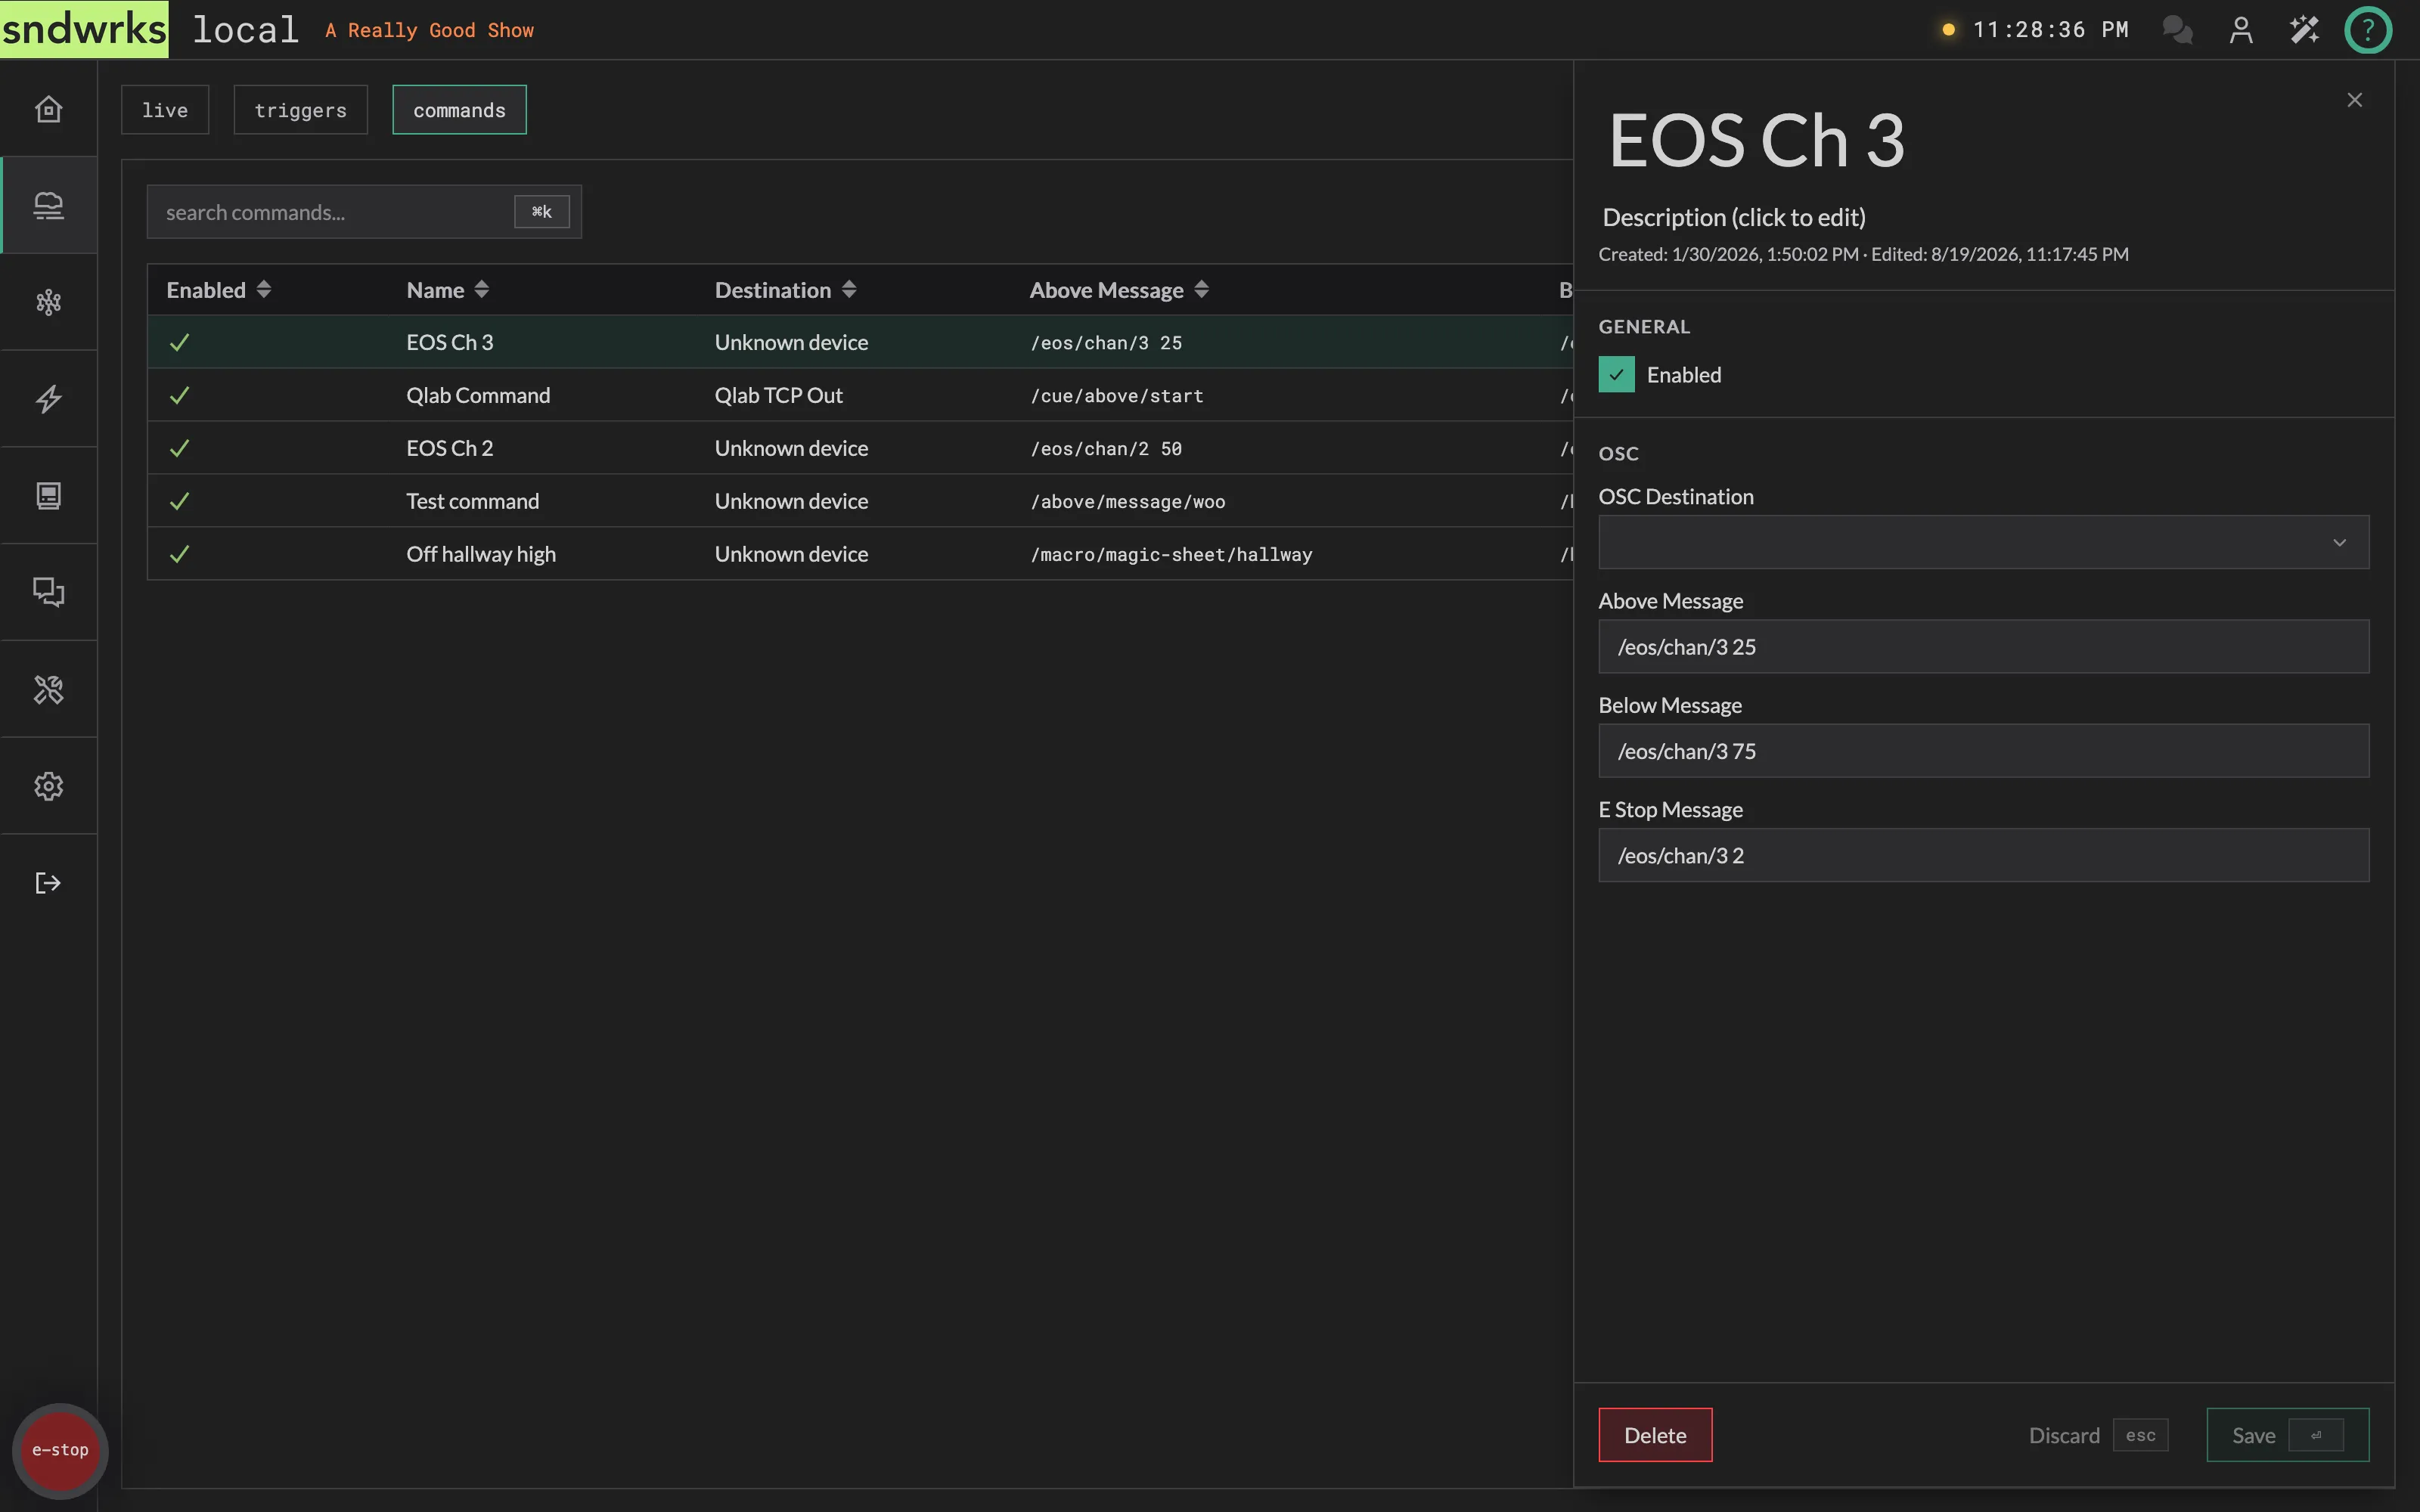Select the commands tab
Viewport: 2420px width, 1512px height.
click(459, 110)
